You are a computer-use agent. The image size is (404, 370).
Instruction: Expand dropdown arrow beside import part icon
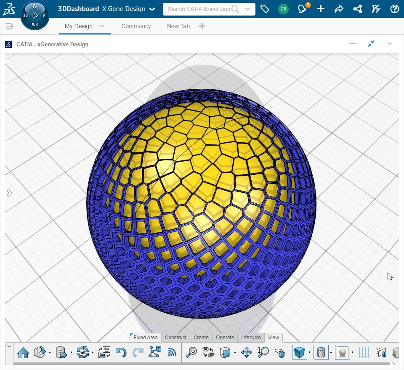50,352
